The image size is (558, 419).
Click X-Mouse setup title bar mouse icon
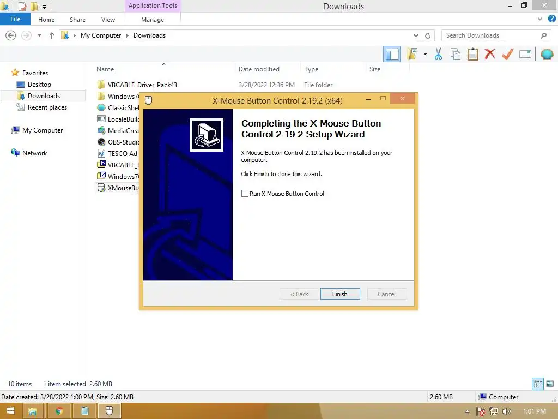(x=149, y=100)
